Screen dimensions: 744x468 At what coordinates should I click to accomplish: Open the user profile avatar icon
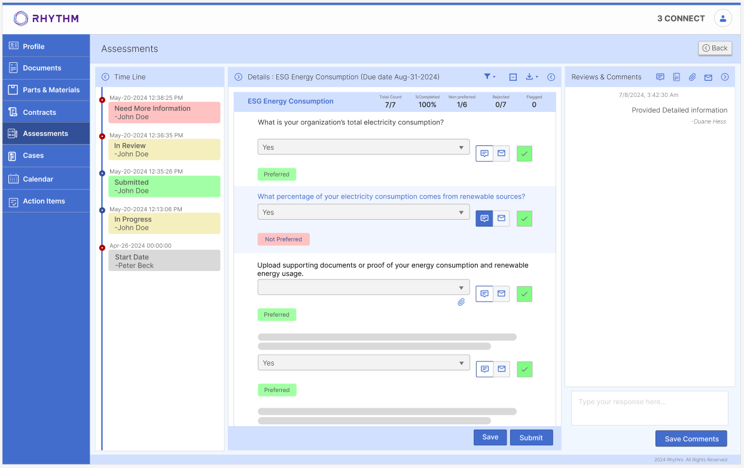click(722, 19)
